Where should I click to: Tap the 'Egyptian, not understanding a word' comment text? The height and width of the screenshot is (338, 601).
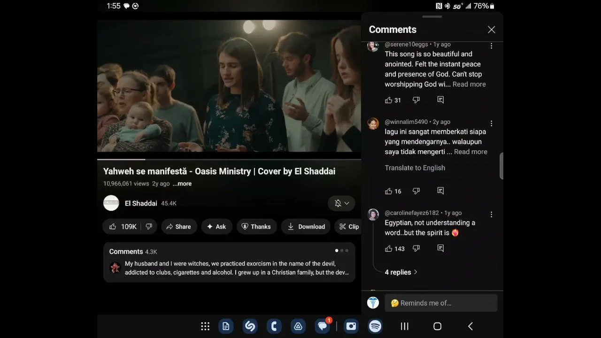430,228
